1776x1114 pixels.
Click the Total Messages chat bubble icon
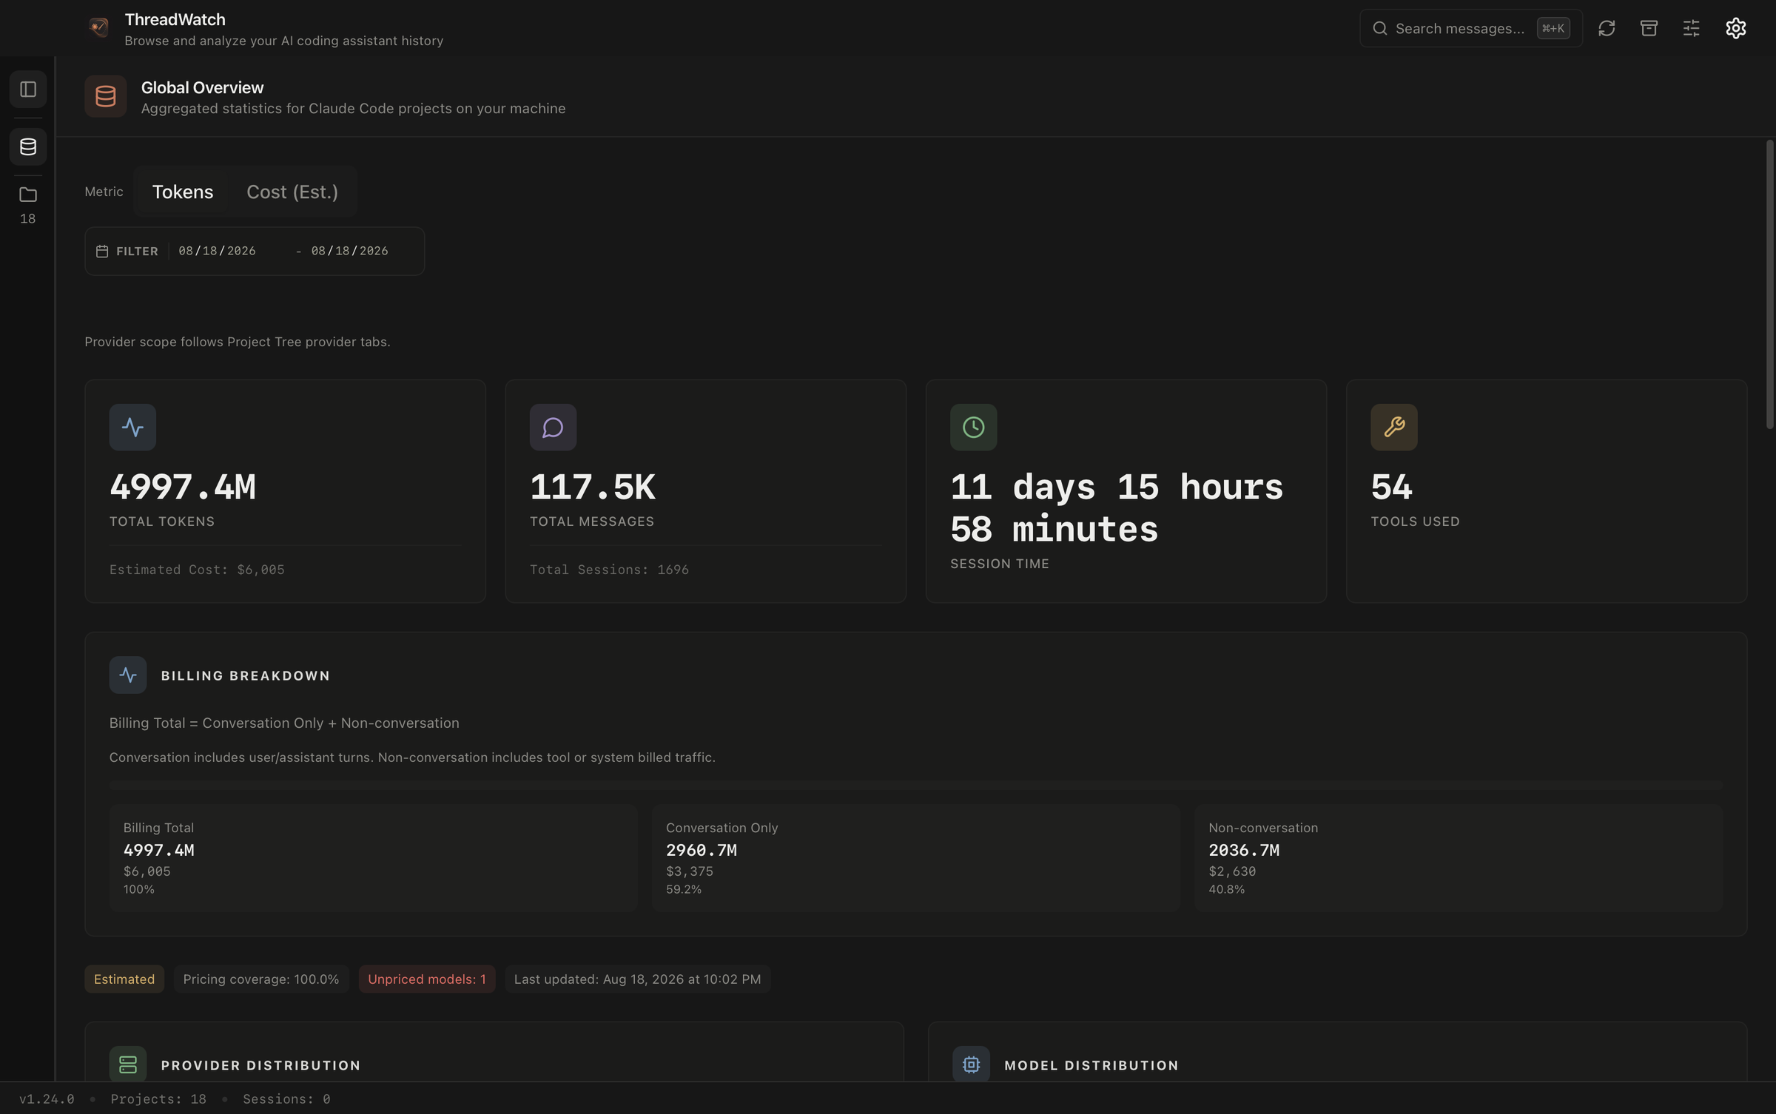553,427
